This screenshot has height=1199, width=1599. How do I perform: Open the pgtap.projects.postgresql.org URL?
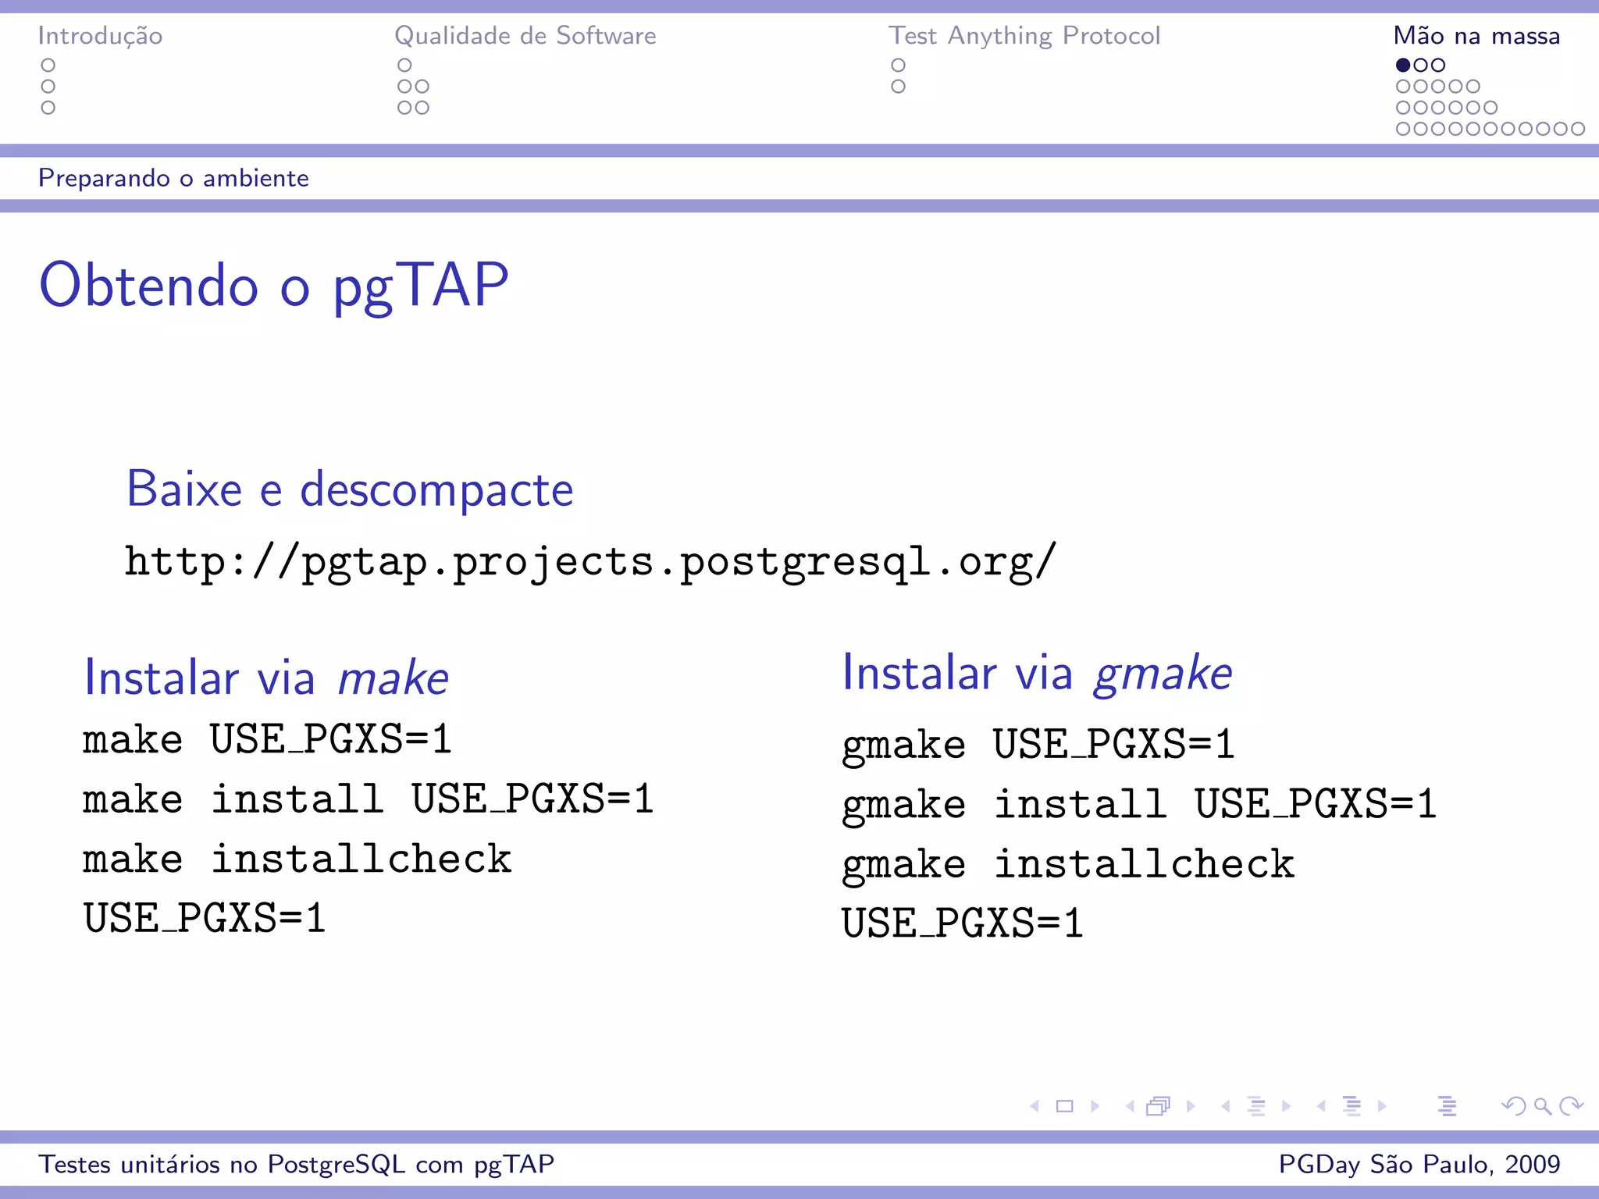pos(591,563)
